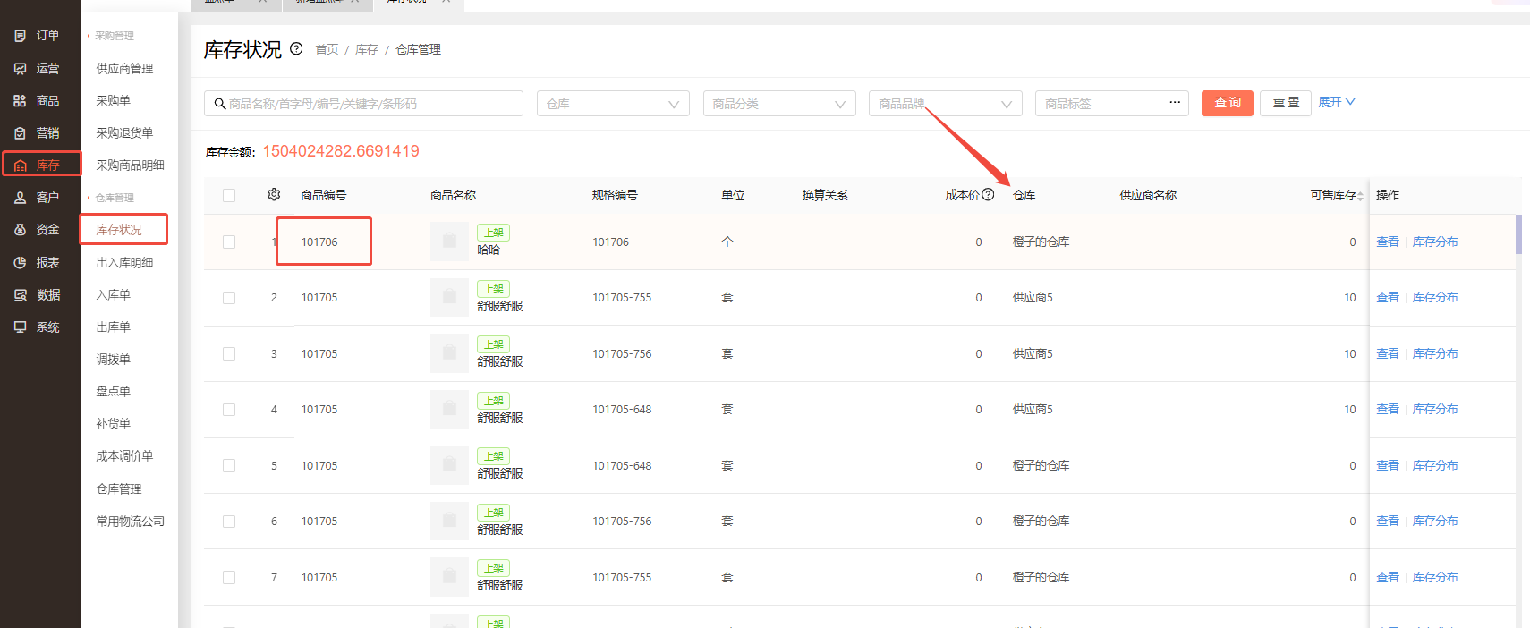Image resolution: width=1530 pixels, height=628 pixels.
Task: Open 出库单 menu item
Action: click(113, 327)
